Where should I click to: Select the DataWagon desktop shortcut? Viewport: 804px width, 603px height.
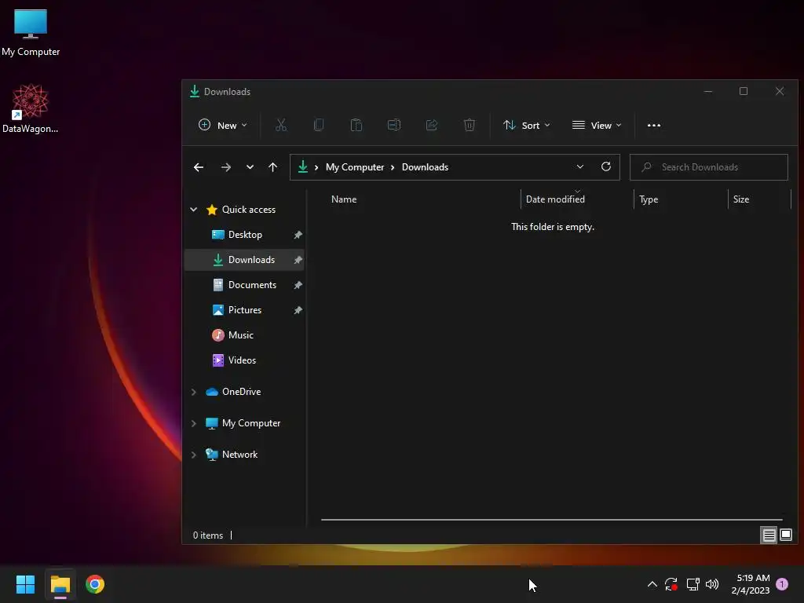click(31, 108)
